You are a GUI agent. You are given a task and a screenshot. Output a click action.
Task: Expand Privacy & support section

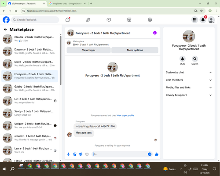[189, 95]
